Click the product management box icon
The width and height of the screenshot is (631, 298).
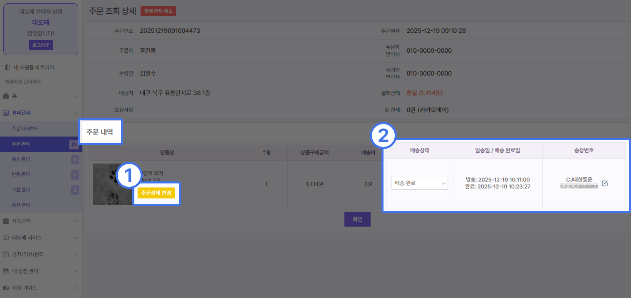coord(6,221)
